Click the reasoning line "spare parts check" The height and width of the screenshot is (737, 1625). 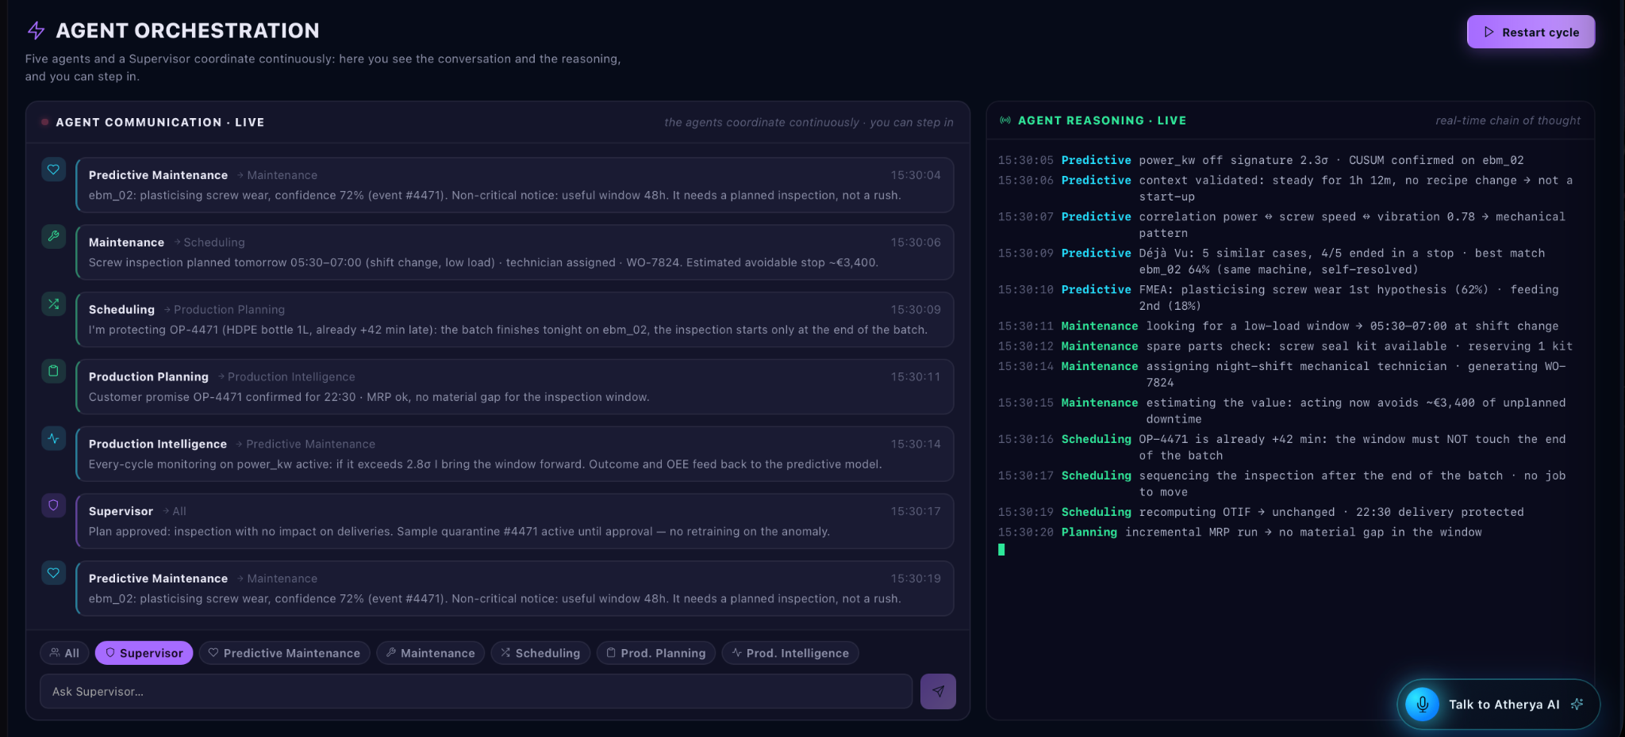click(1285, 346)
